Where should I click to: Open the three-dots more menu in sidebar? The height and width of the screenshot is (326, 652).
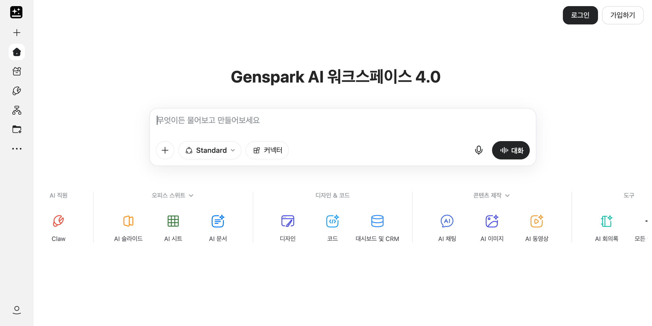tap(17, 149)
